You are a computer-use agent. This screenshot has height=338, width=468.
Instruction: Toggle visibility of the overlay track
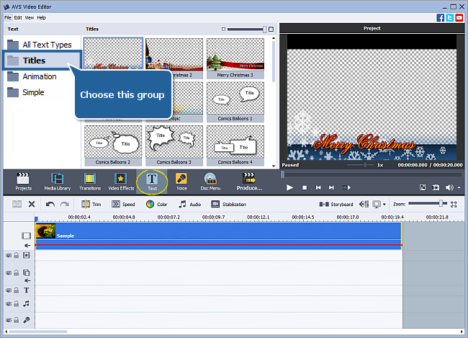(9, 273)
